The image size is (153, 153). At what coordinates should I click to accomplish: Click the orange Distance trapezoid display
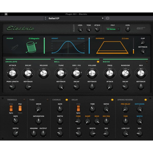click(x=112, y=47)
